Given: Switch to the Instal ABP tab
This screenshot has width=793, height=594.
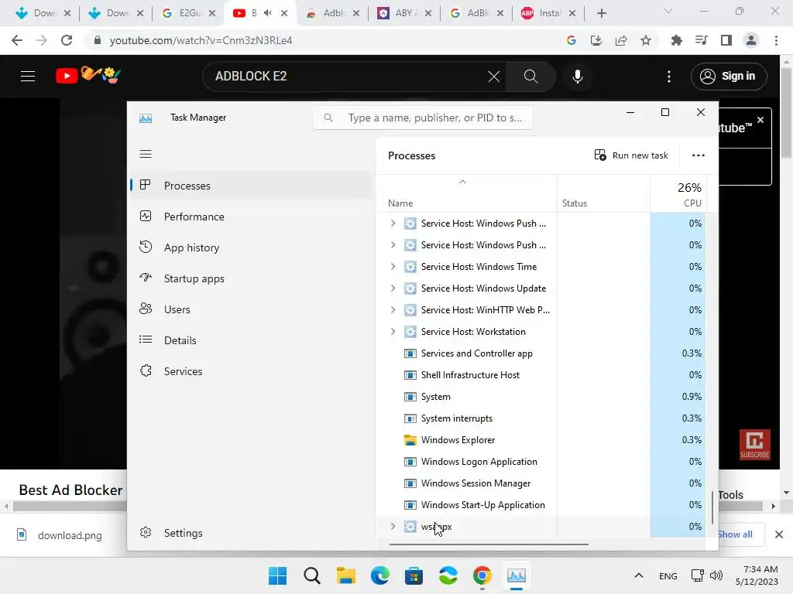Looking at the screenshot, I should click(548, 13).
